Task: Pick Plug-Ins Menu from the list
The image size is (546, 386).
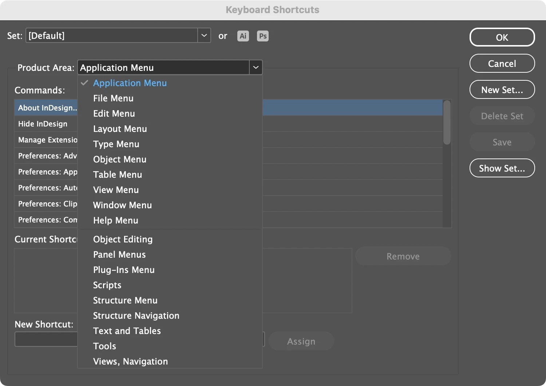Action: [x=170, y=270]
